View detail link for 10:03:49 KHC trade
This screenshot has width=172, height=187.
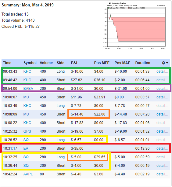coord(162,106)
